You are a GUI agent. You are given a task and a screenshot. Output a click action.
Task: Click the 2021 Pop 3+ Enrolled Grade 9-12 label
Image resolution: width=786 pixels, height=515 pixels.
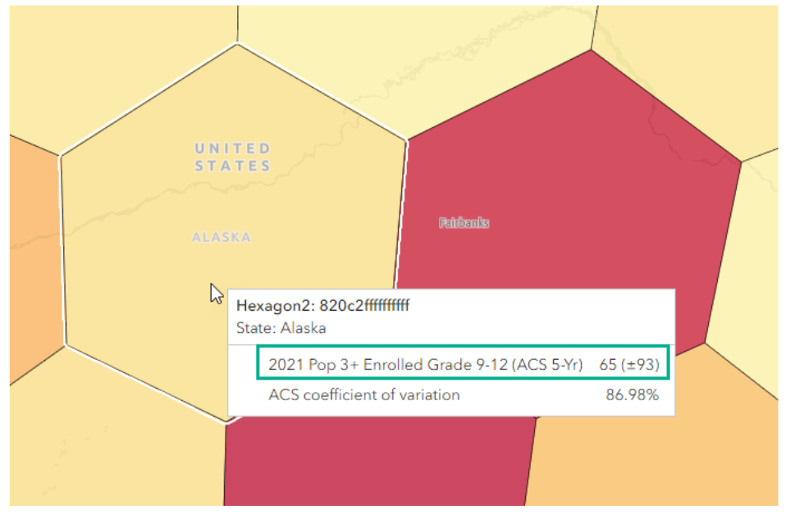coord(423,363)
